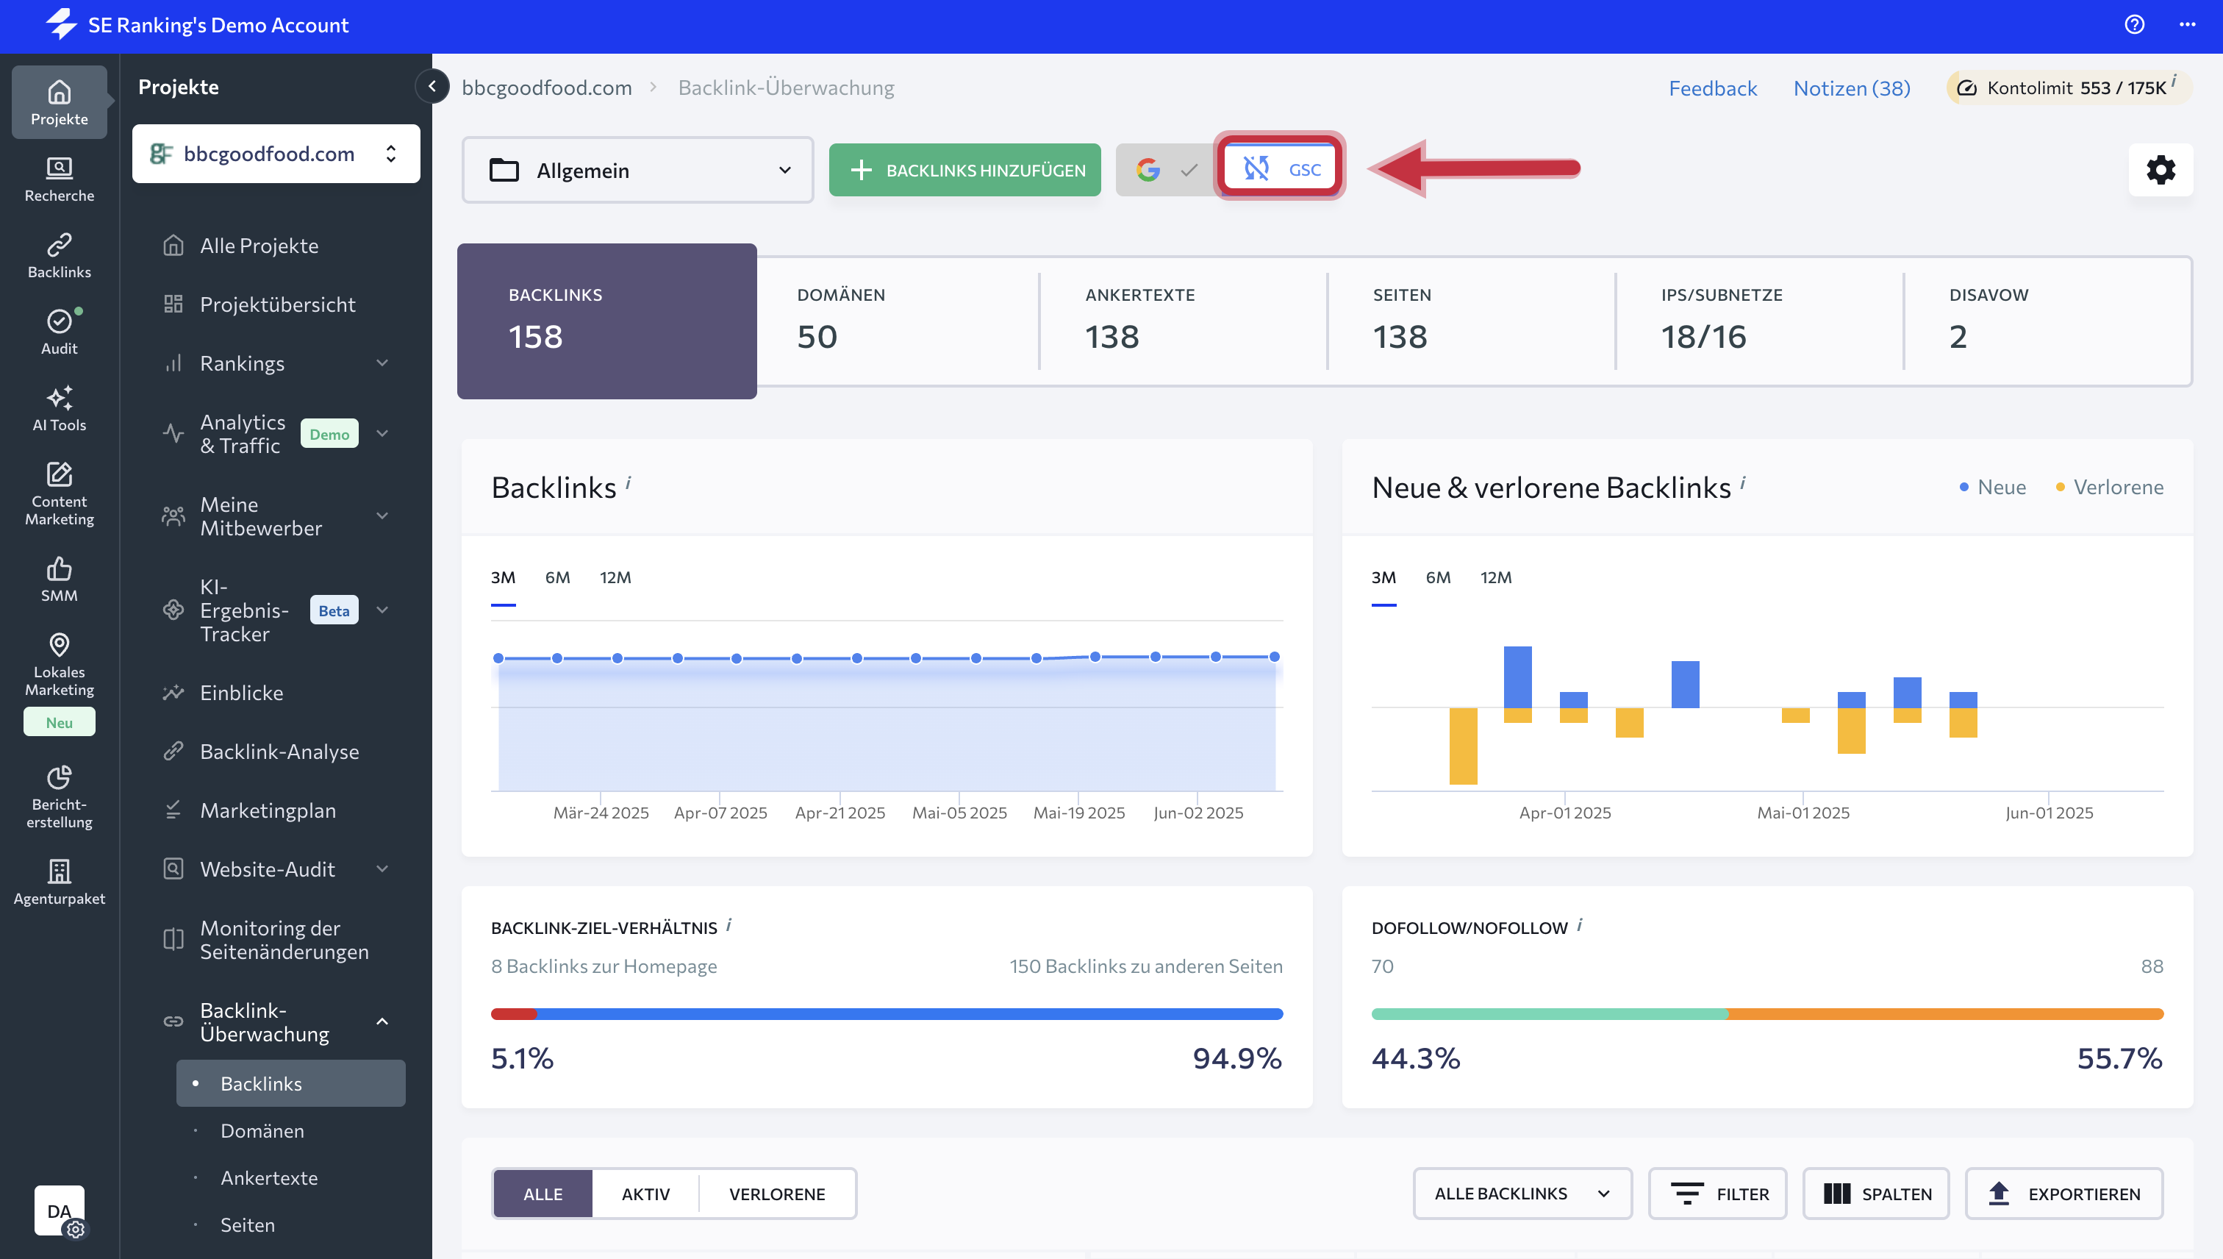Open Content Marketing
Screen dimensions: 2223x1259
tap(59, 493)
